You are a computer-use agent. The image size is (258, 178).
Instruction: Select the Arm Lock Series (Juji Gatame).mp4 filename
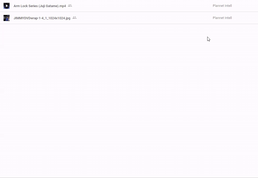pyautogui.click(x=40, y=6)
